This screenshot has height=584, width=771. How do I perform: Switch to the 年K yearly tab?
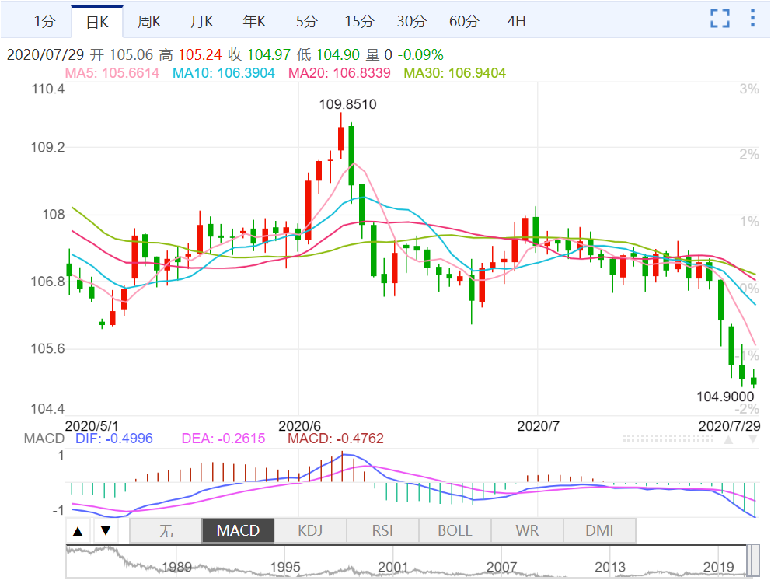click(x=255, y=22)
